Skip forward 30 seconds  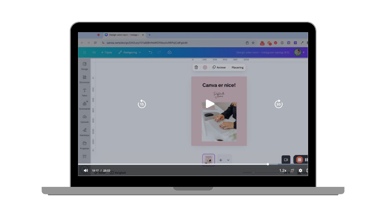(x=278, y=104)
